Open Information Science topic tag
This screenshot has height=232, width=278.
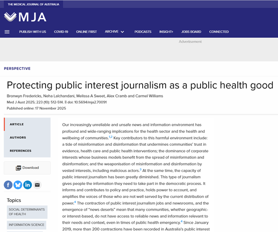coord(26,225)
